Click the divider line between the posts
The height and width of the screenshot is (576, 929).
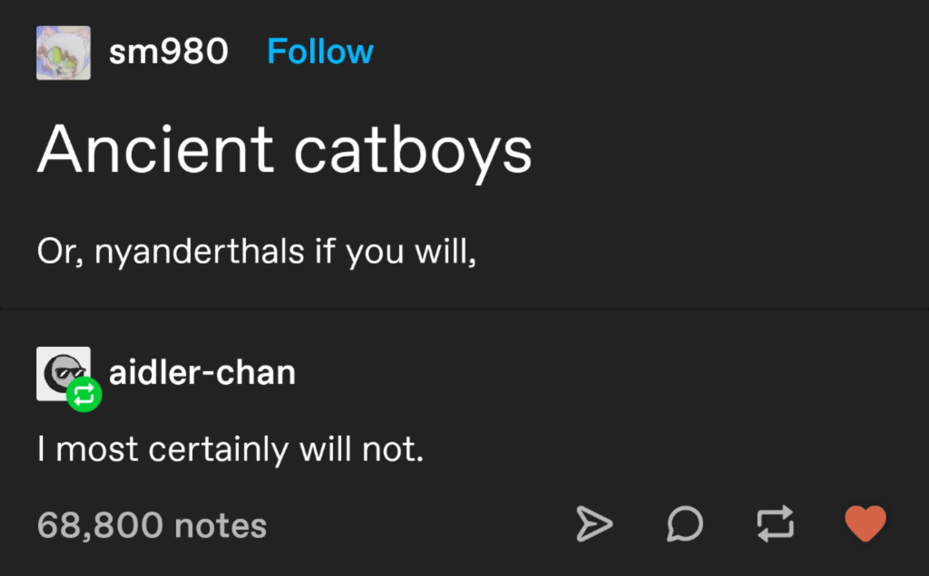click(464, 309)
